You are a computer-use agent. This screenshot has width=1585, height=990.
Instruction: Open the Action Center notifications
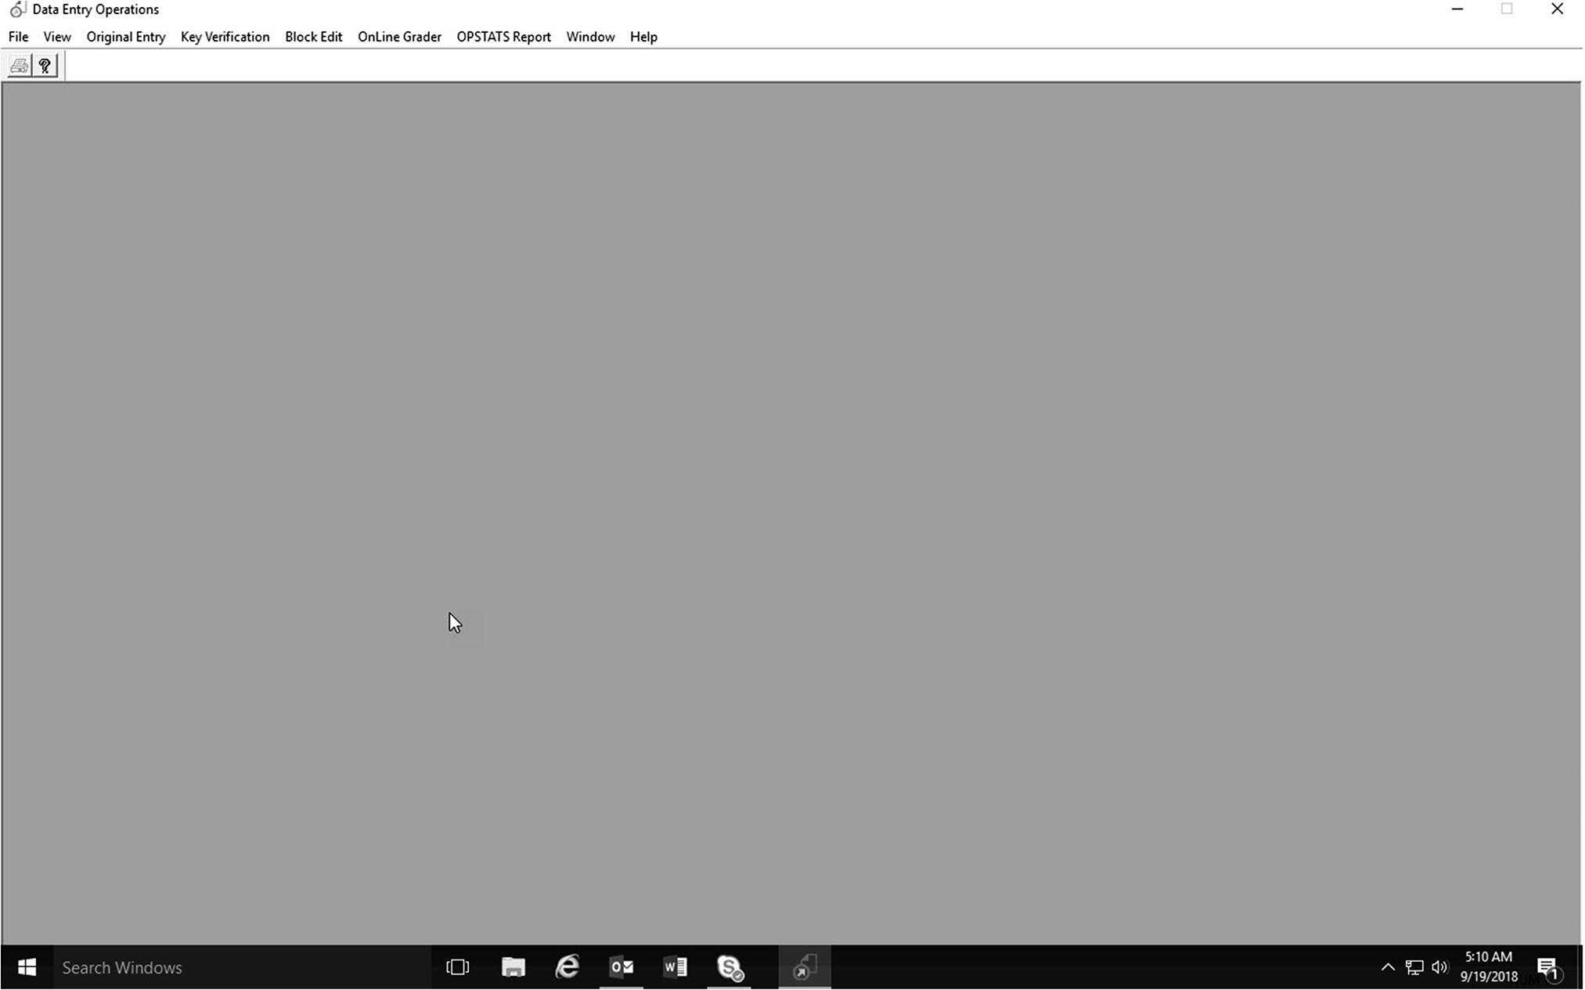click(1548, 968)
